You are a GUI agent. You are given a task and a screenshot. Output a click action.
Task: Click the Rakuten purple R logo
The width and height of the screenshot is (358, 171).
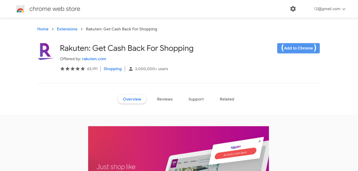tap(46, 52)
